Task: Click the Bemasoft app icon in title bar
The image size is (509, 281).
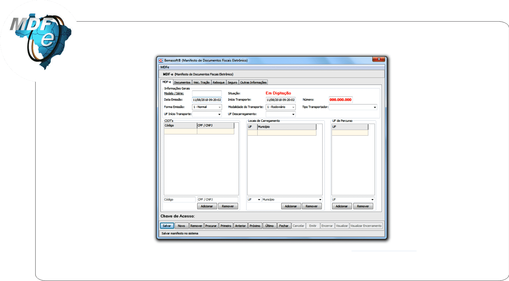Action: click(x=161, y=60)
